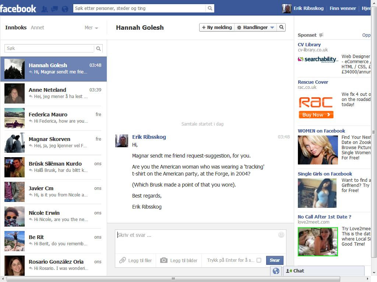The image size is (377, 282).
Task: Switch to the Annet tab
Action: (x=37, y=28)
